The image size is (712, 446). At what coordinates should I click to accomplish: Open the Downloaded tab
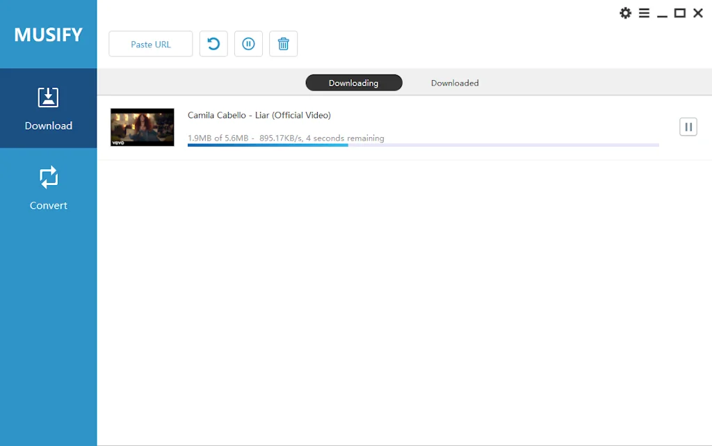coord(455,83)
